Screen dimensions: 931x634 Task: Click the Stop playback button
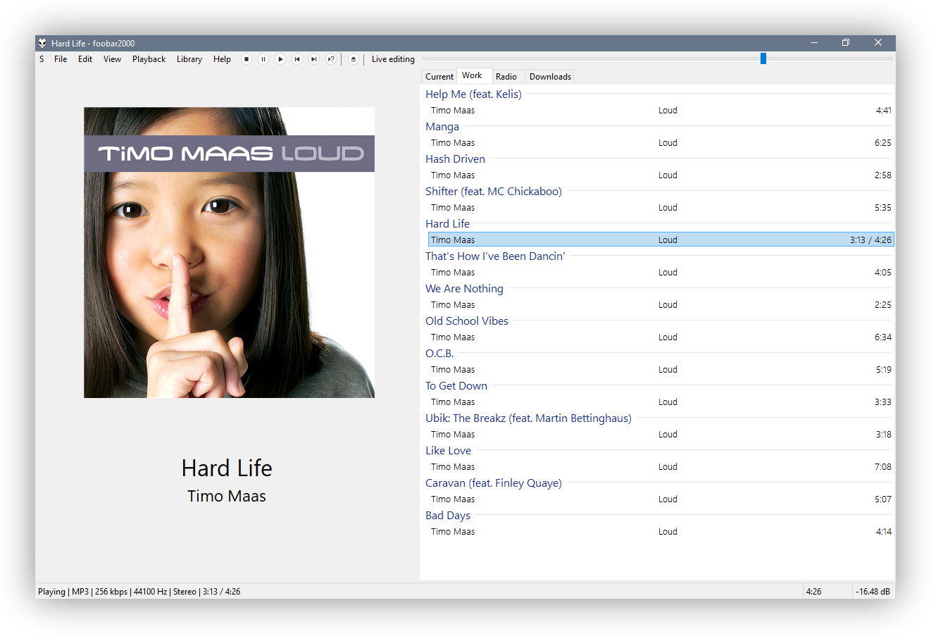click(246, 59)
